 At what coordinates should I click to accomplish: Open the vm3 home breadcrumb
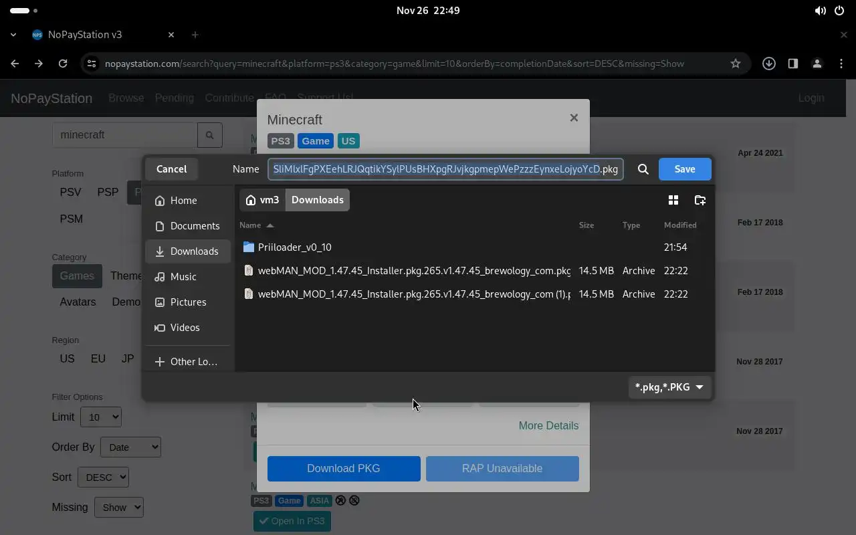pos(262,200)
